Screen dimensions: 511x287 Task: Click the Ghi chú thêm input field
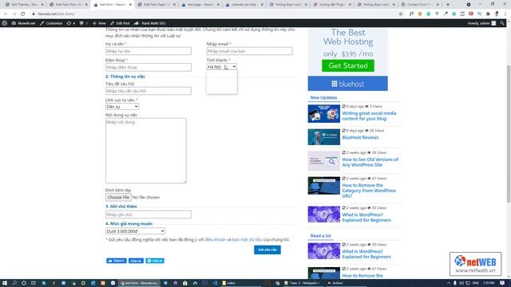pyautogui.click(x=149, y=214)
